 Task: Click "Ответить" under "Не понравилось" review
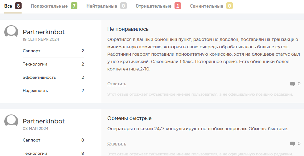117,84
